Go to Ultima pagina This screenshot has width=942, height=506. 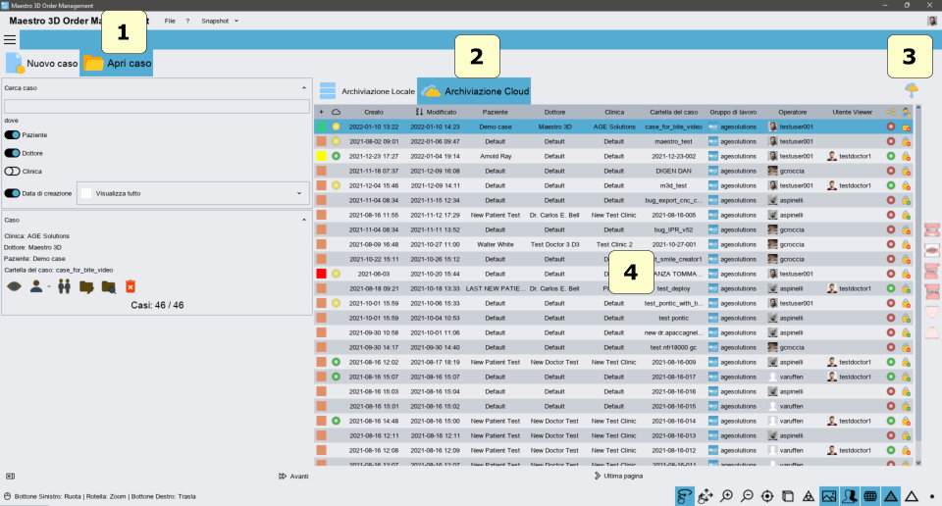coord(618,476)
